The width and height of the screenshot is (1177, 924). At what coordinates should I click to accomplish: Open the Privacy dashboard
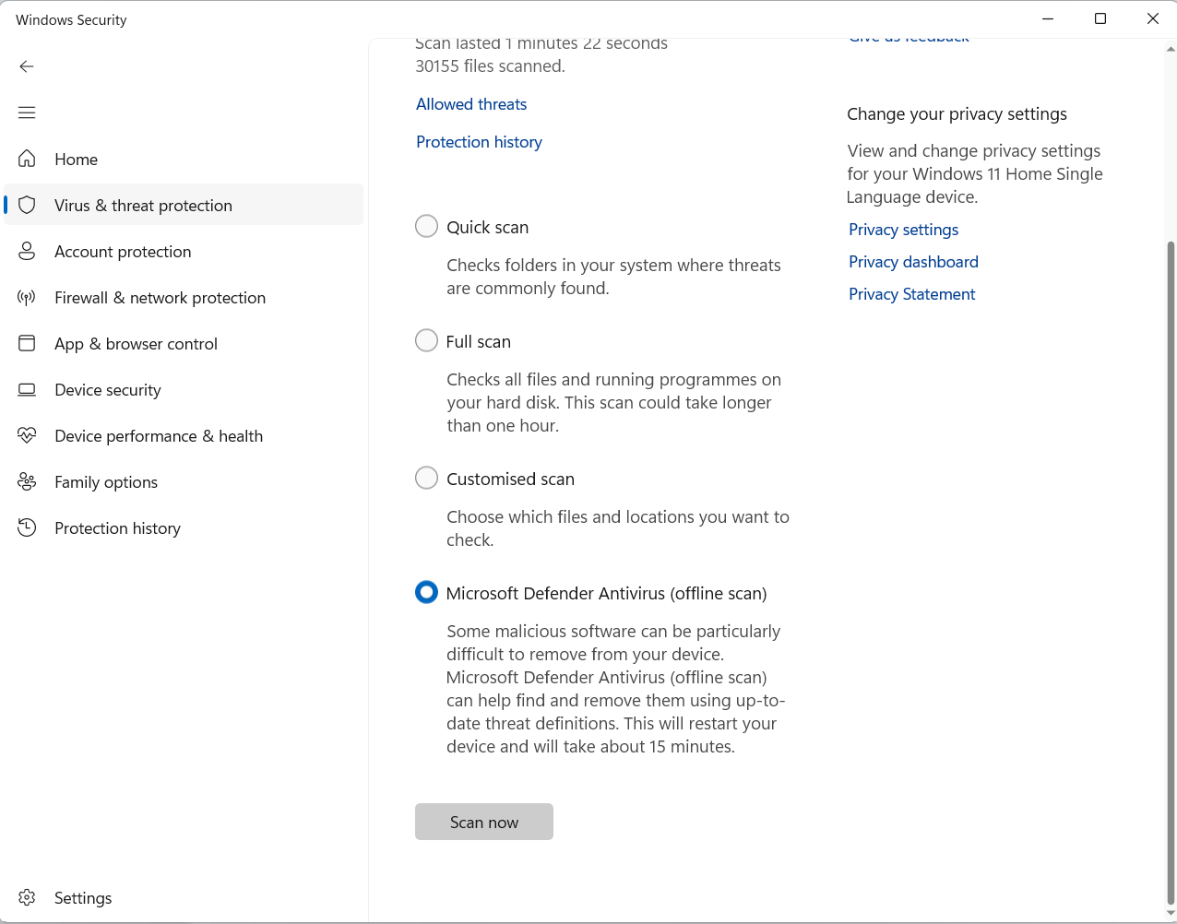(x=913, y=262)
